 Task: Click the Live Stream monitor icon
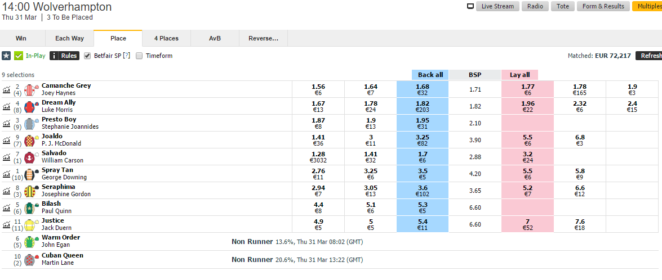tap(470, 6)
